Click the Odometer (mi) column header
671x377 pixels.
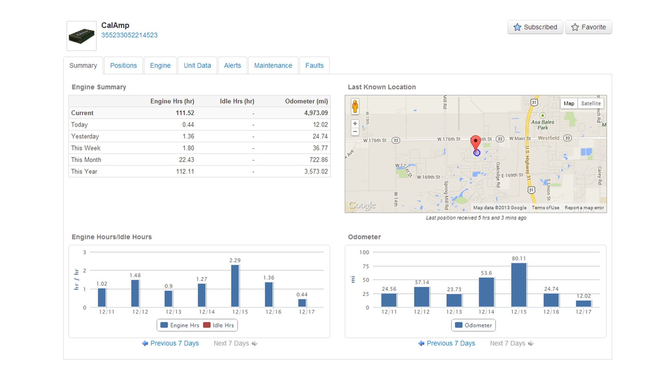coord(306,101)
